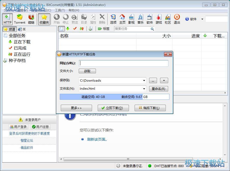Click the 用户登录 button

[x=18, y=127]
